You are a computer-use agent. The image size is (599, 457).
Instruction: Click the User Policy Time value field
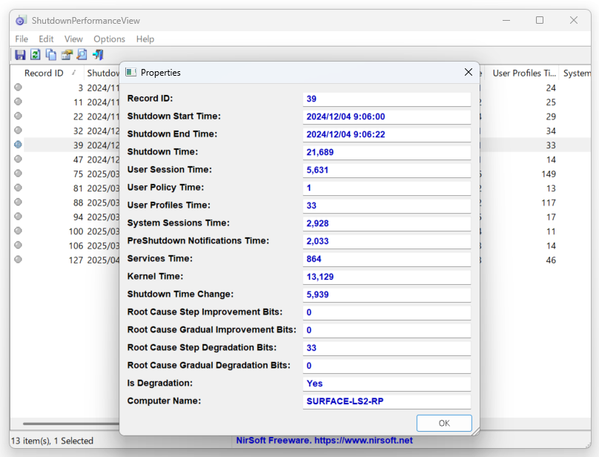(386, 188)
